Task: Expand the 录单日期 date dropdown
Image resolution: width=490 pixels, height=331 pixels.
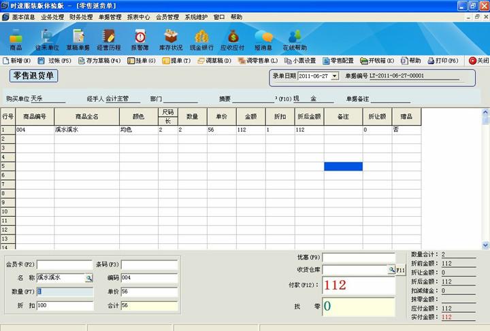Action: [334, 76]
